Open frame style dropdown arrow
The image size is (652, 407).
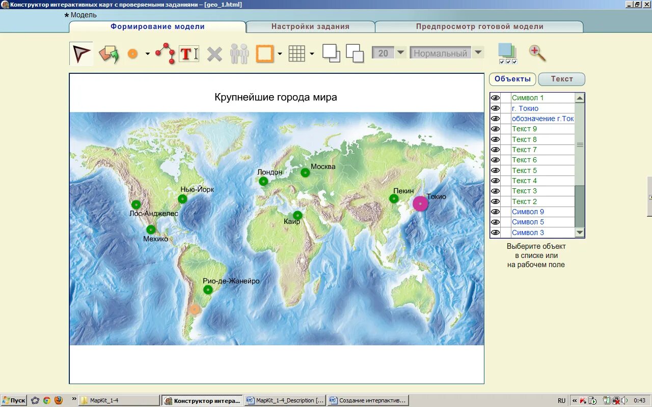(x=280, y=53)
